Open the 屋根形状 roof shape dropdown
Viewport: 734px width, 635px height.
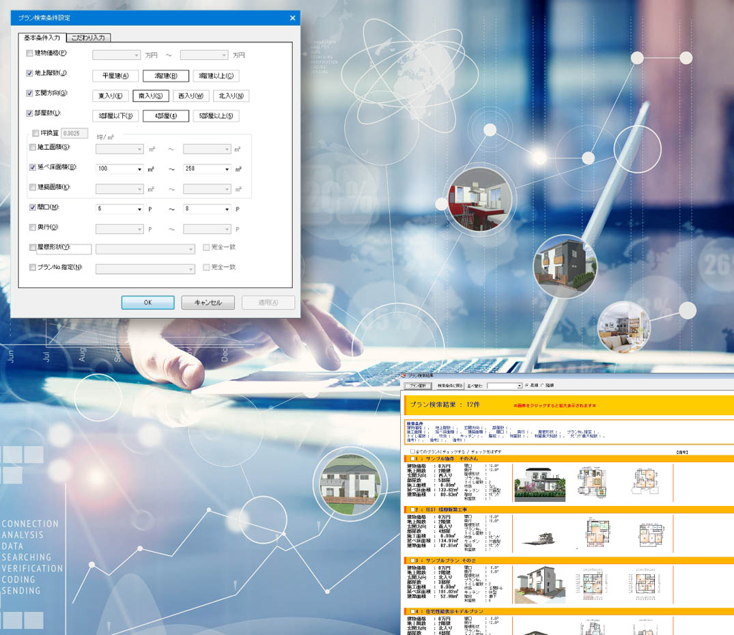(x=145, y=249)
